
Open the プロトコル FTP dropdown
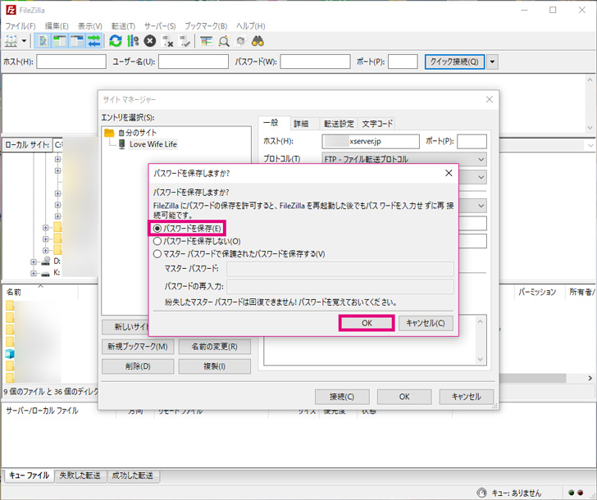click(404, 159)
